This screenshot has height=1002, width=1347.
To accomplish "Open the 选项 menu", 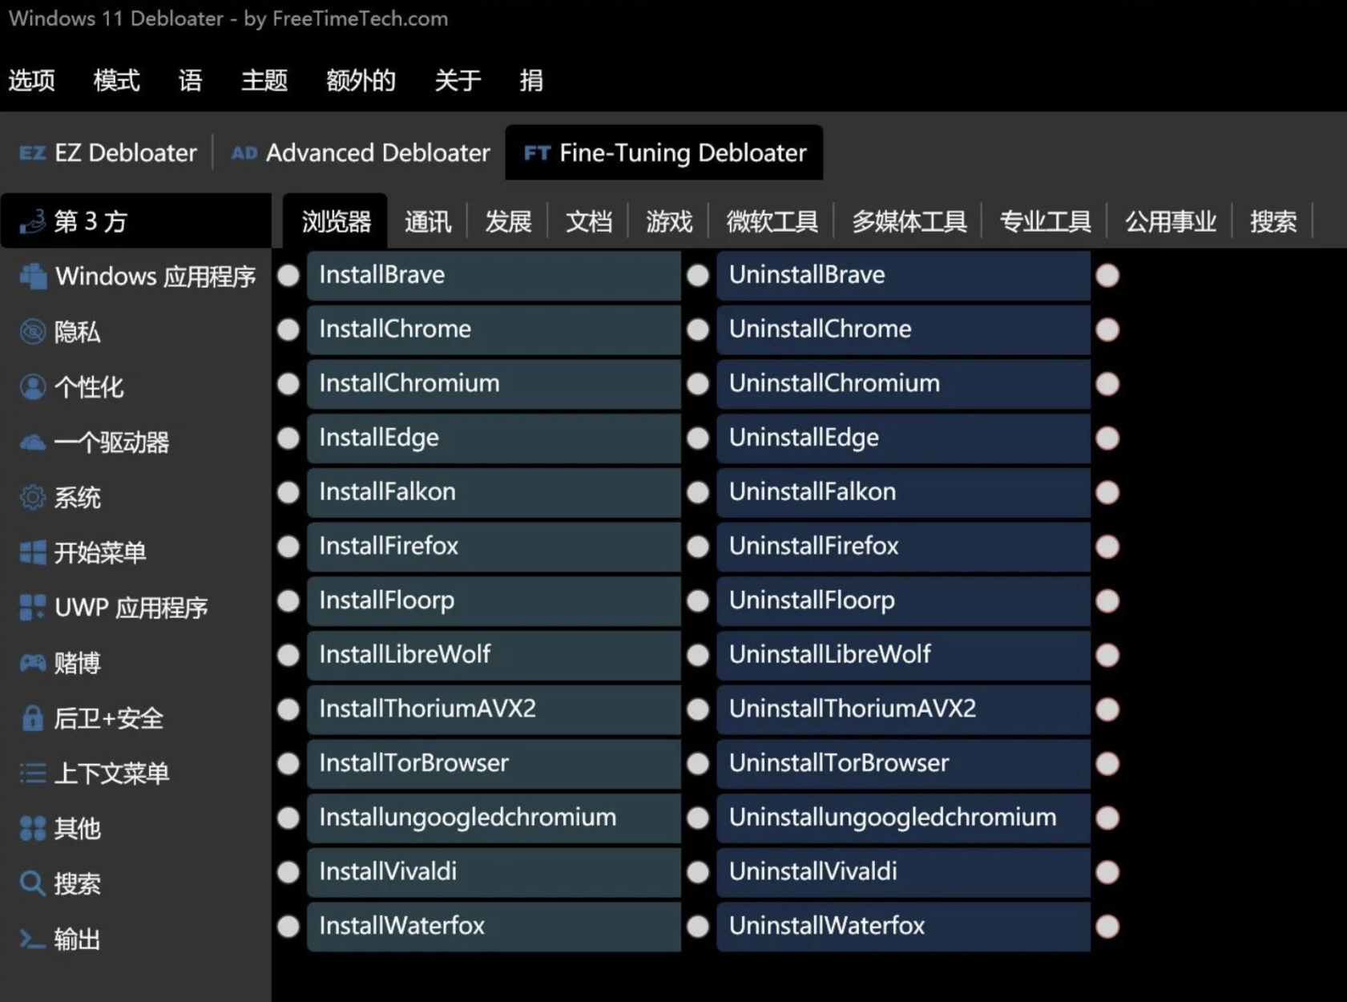I will pos(32,80).
